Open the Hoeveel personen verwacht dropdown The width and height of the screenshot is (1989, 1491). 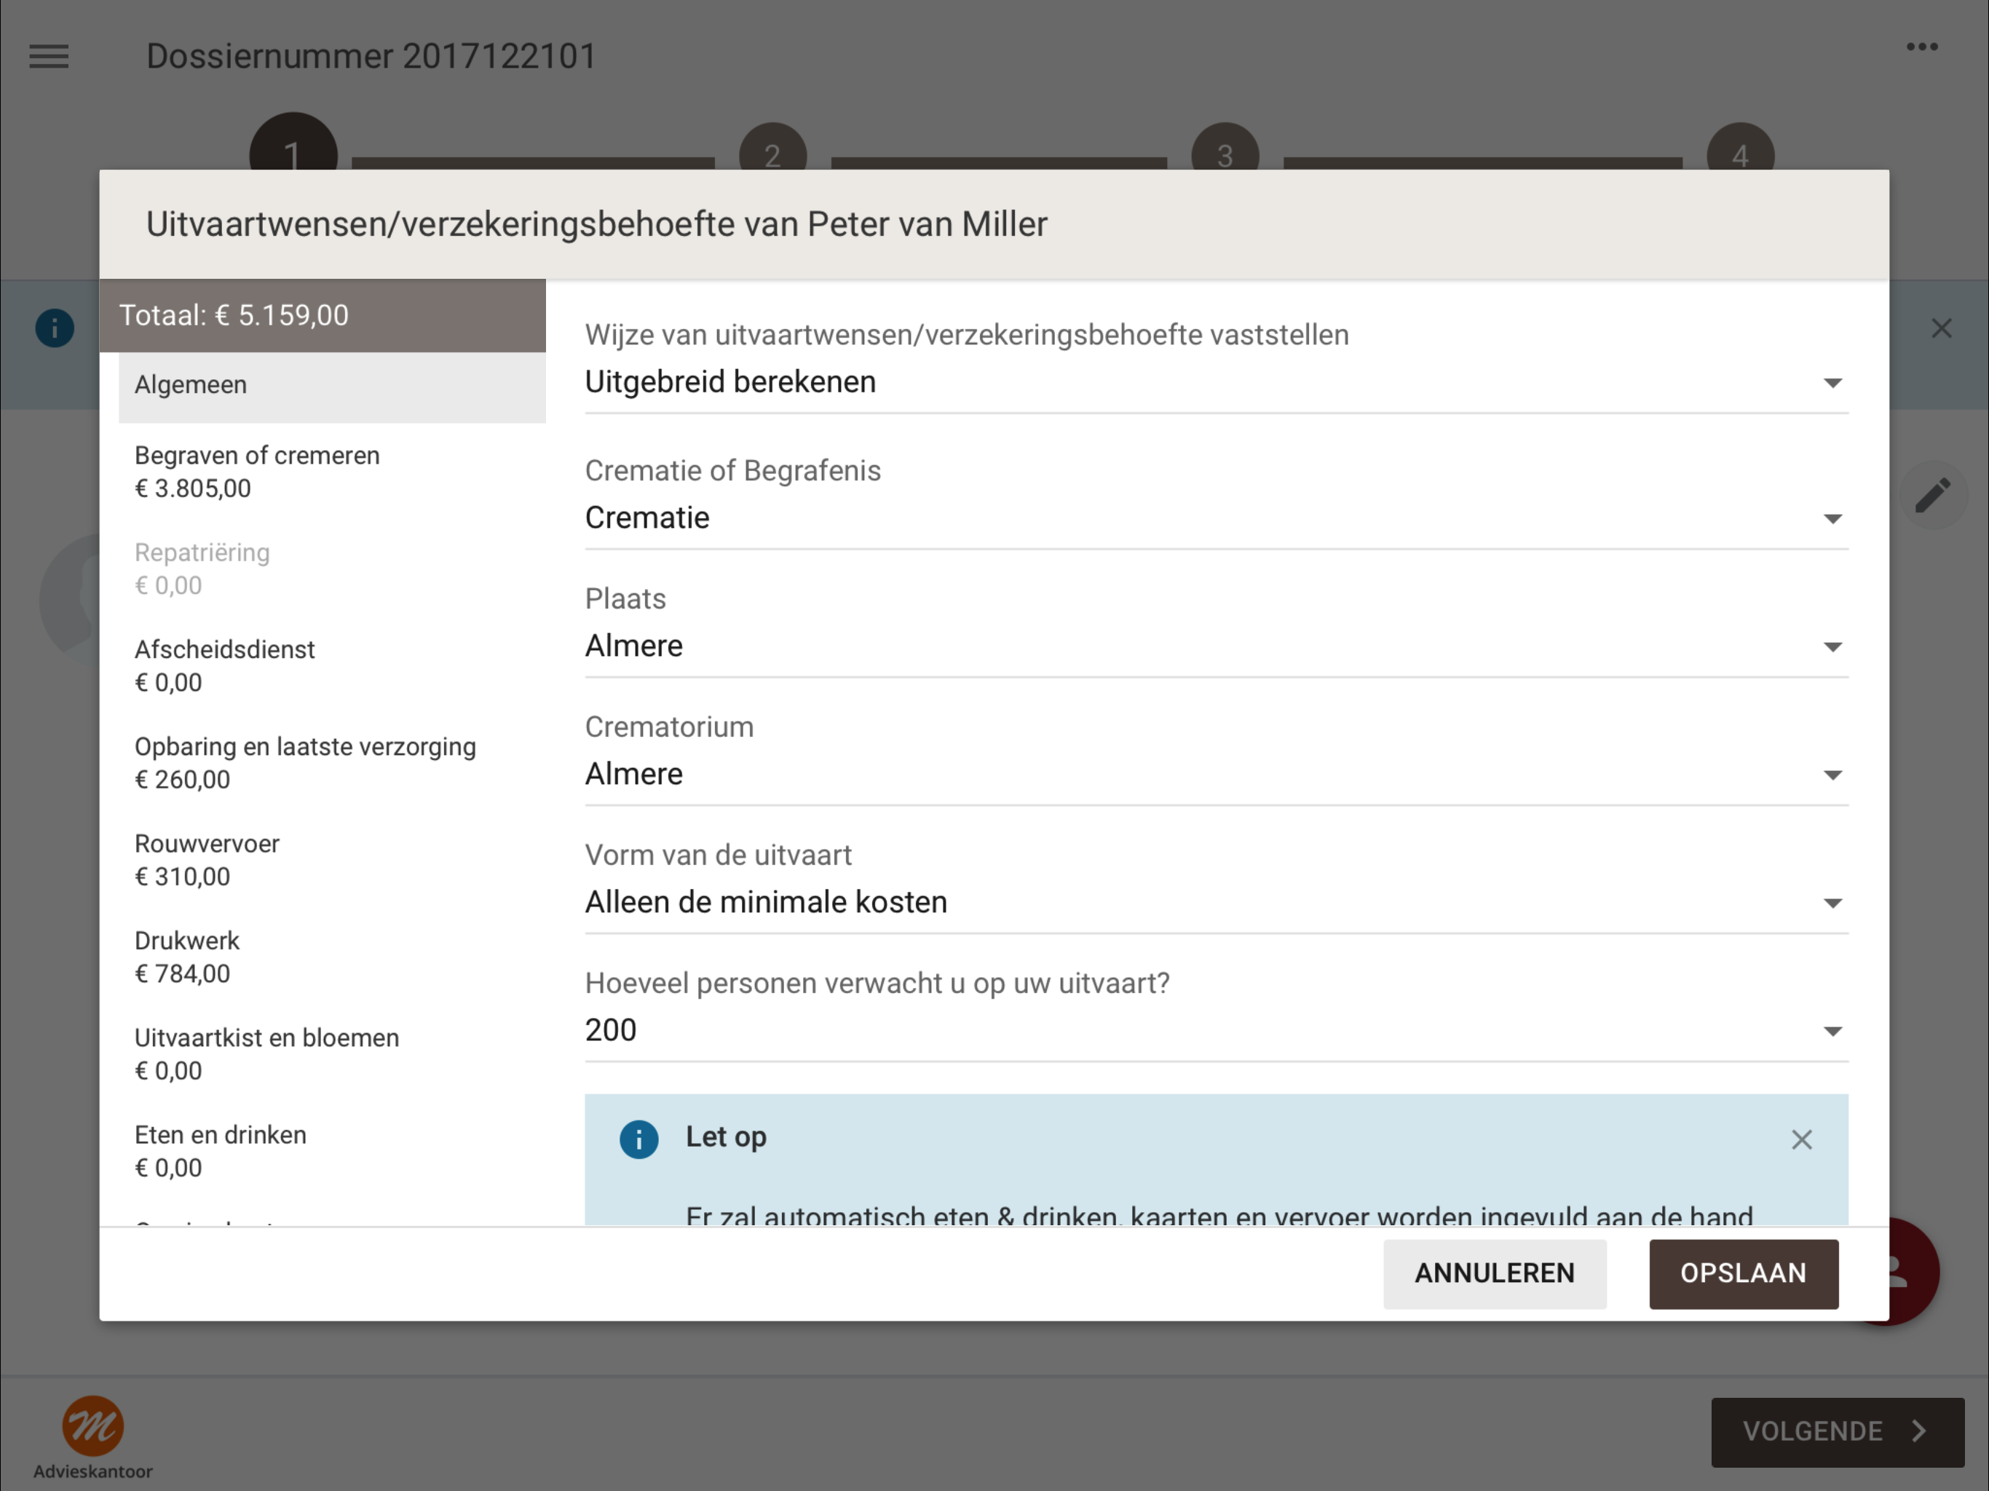pyautogui.click(x=1216, y=1031)
